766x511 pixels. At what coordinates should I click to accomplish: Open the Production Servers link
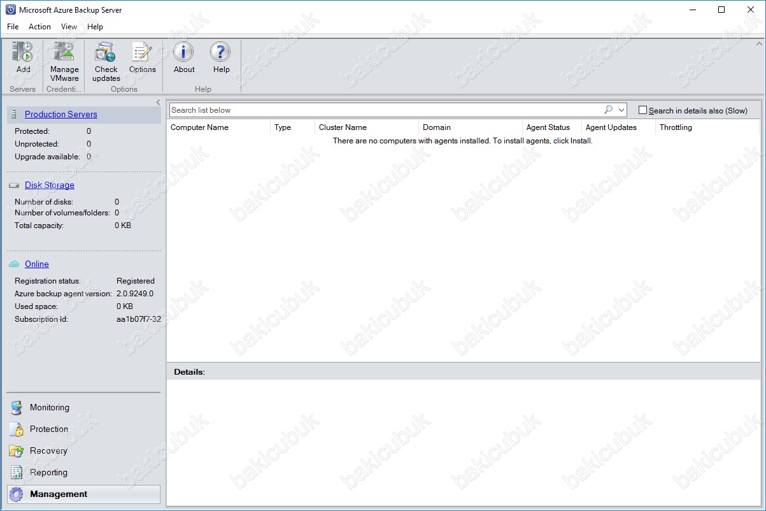pos(61,115)
